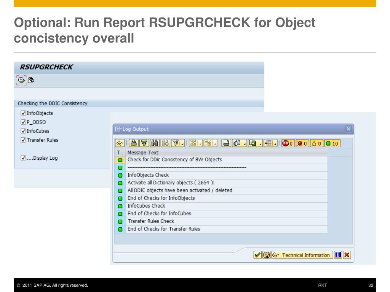Click the blue information icon at dialog bottom
390x292 pixels.
[338, 255]
